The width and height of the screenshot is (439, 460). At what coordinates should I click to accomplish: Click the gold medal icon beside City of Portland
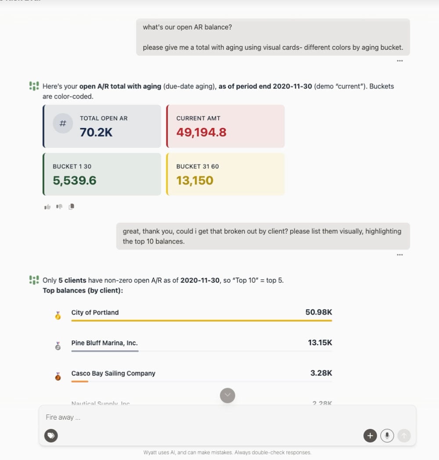[x=58, y=316]
